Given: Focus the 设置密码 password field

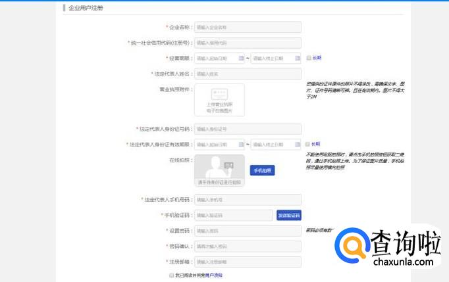Looking at the screenshot, I should 248,231.
